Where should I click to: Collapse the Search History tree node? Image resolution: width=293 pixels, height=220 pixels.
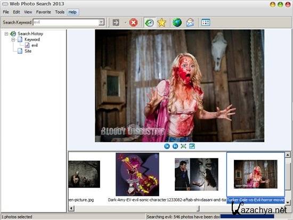pos(6,34)
